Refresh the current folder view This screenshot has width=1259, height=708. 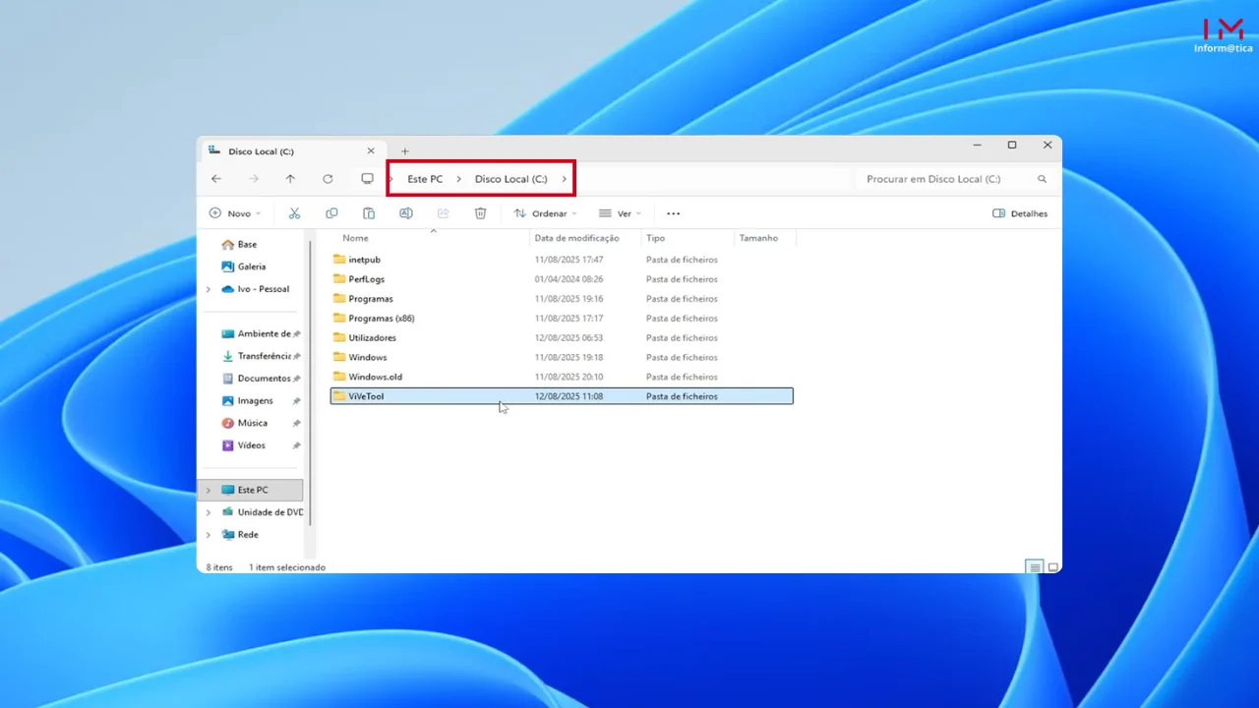(328, 179)
